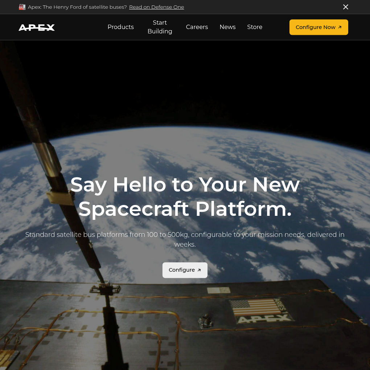
Task: Click the subtitle about standard satellite bus platforms
Action: point(185,239)
